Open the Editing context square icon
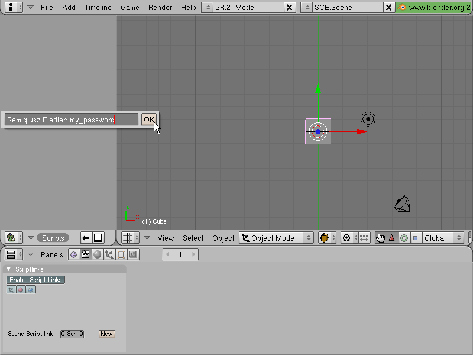The height and width of the screenshot is (355, 473). [121, 254]
